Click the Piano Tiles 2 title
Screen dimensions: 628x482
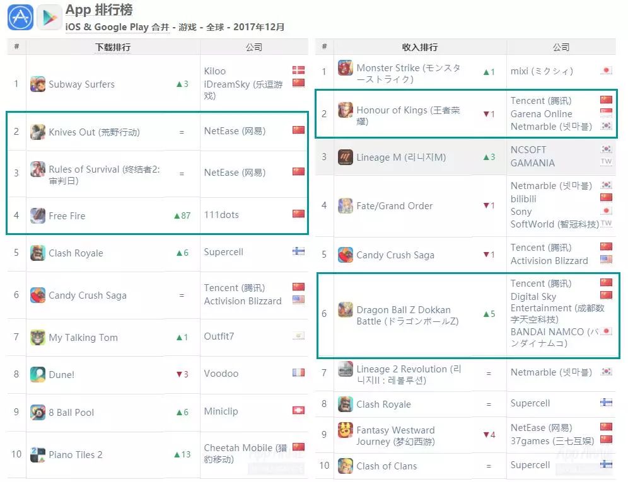click(x=75, y=455)
